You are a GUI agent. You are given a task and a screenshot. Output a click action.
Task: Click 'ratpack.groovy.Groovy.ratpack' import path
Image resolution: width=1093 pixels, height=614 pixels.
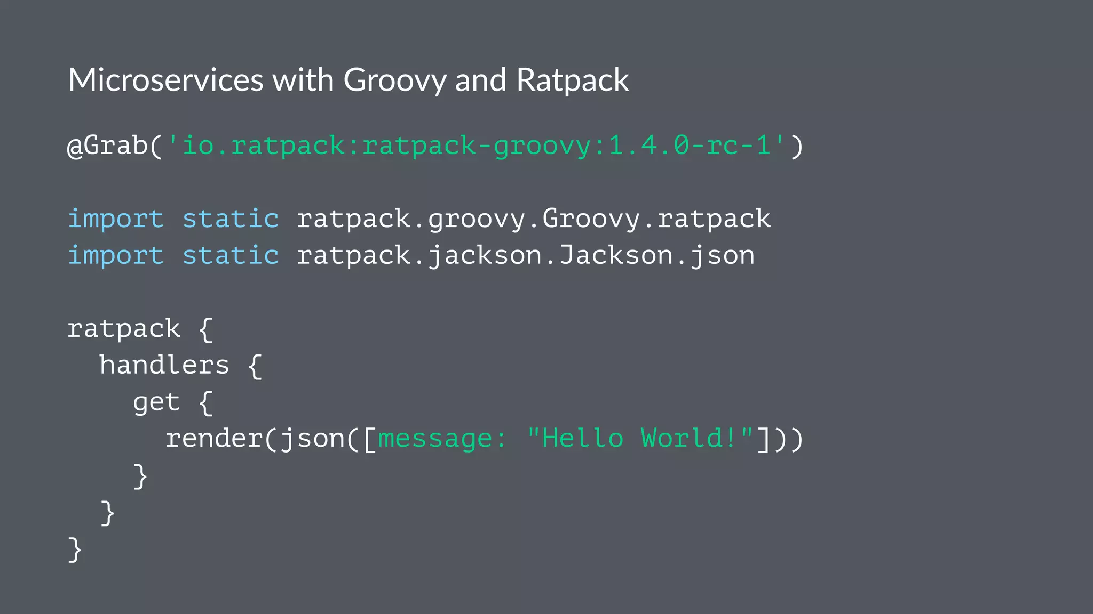(x=534, y=219)
